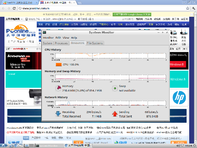Click the browser back arrow
Screen dimensions: 197x148
3,9
